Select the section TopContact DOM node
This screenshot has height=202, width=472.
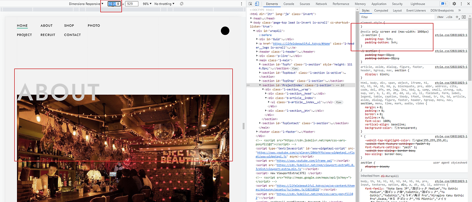click(x=305, y=123)
